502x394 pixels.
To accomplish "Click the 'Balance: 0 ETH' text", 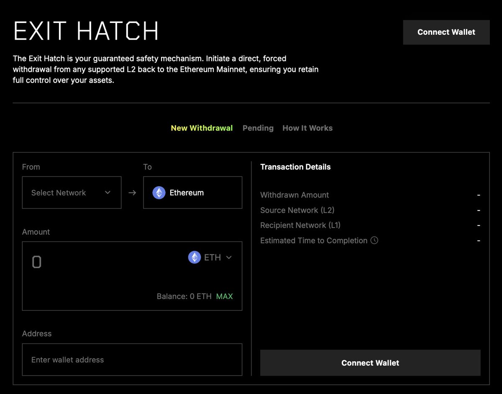I will coord(184,296).
